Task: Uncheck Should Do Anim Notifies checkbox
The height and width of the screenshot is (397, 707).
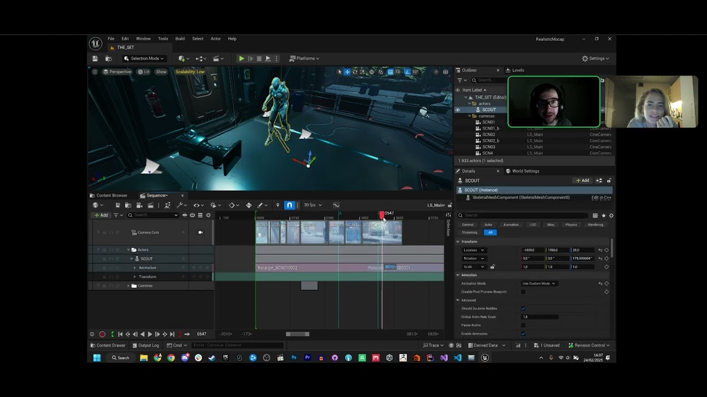Action: [523, 309]
